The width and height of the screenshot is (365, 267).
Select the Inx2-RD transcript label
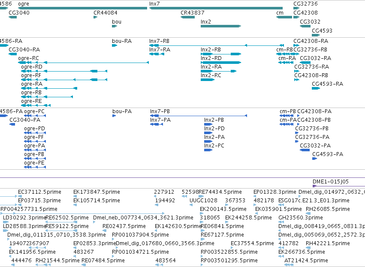[x=211, y=58]
